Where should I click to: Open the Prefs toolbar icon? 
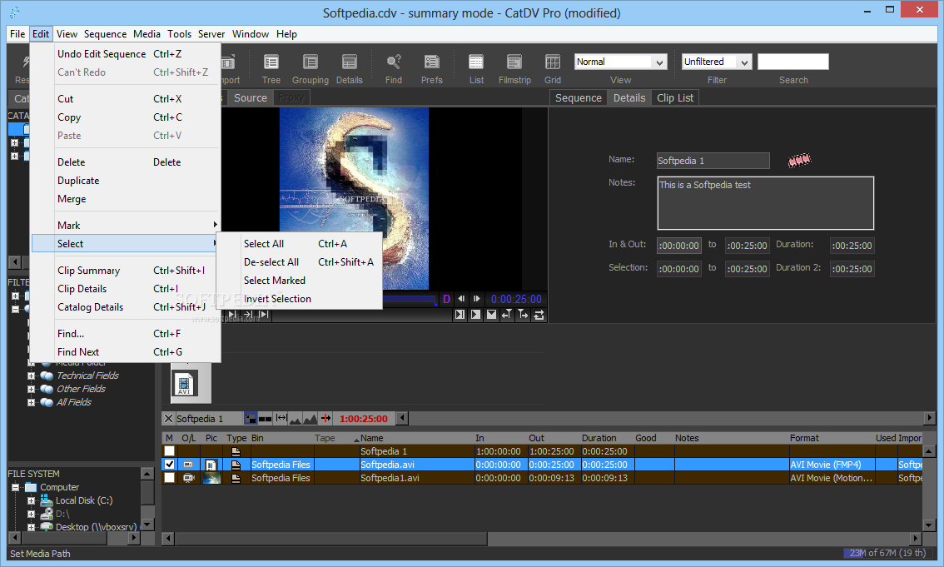click(x=432, y=62)
